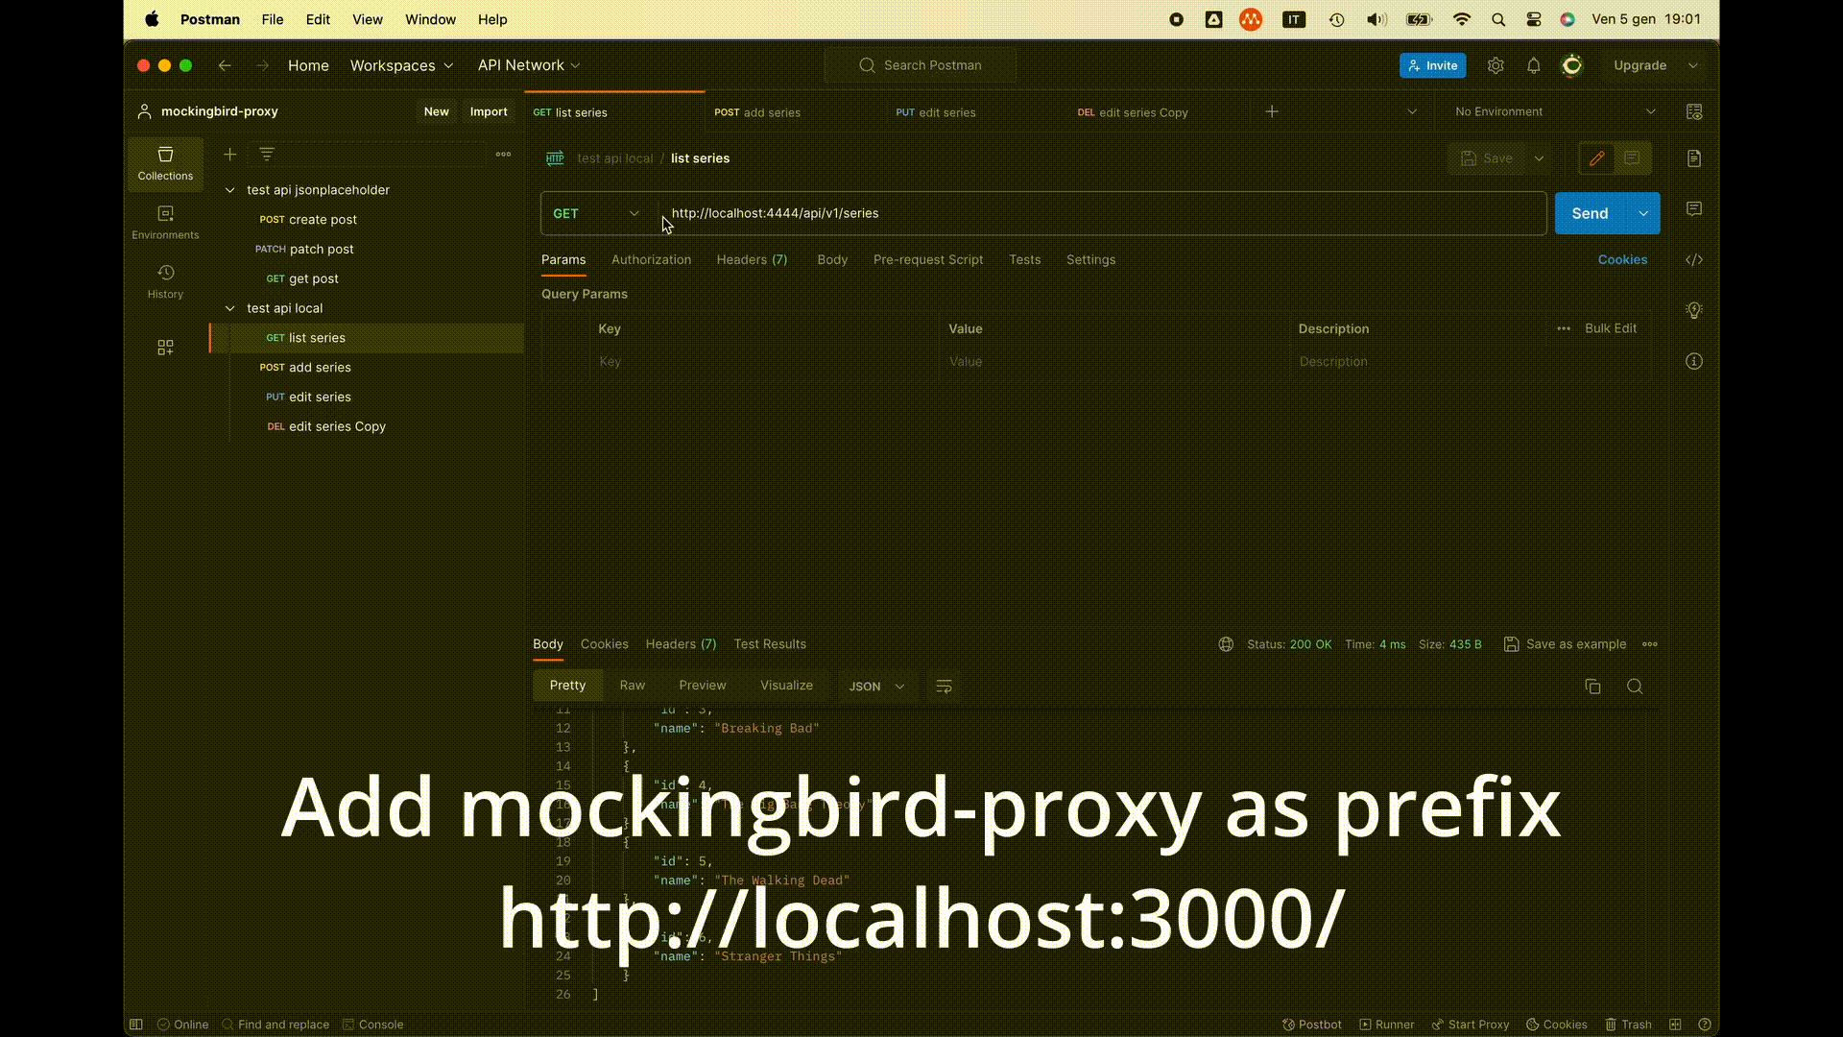Collapse the test api jsonplaceholder collection
1843x1037 pixels.
point(230,190)
